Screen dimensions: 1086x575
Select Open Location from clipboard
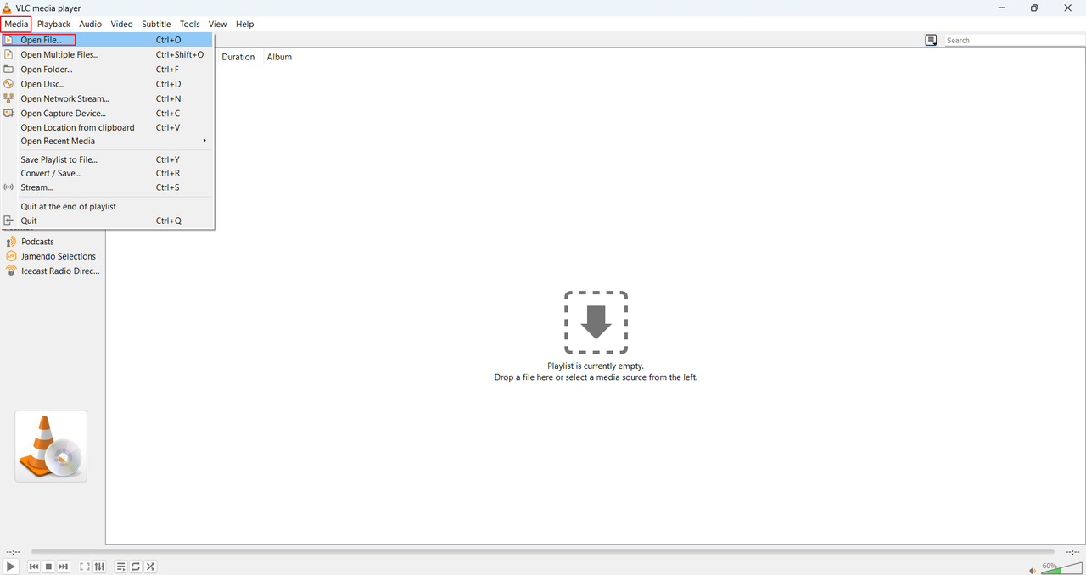(107, 127)
